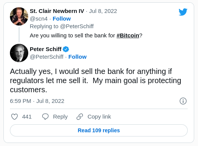Click the Read 109 replies button
The width and height of the screenshot is (198, 146).
click(x=99, y=130)
